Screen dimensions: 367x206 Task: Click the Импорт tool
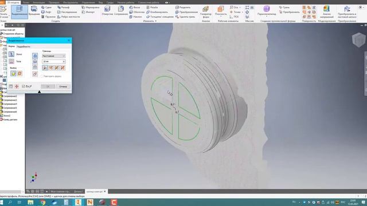88,12
